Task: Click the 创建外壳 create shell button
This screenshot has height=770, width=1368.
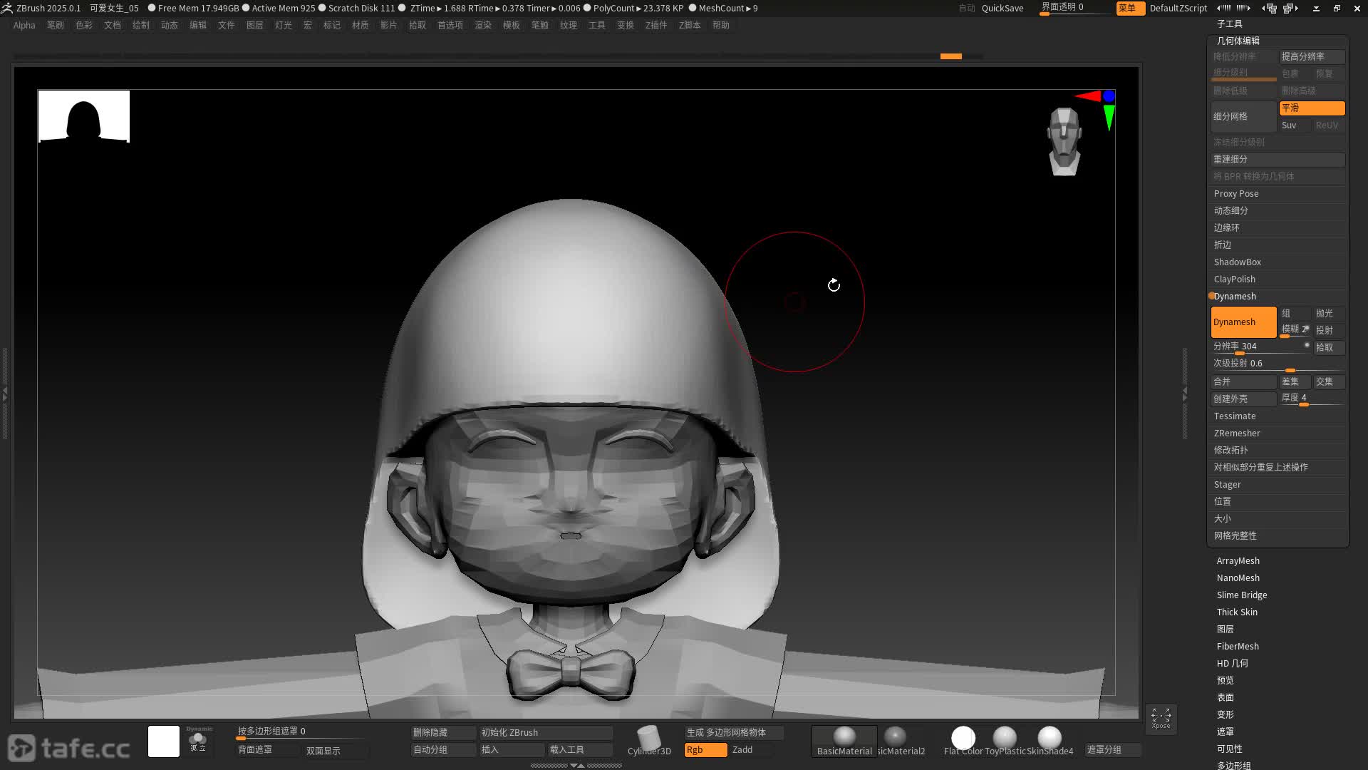Action: [x=1243, y=399]
